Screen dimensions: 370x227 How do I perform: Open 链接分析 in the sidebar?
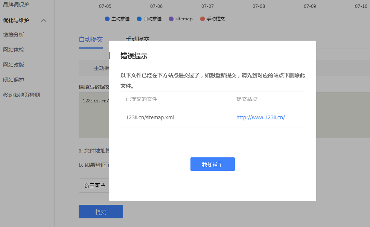tap(14, 35)
